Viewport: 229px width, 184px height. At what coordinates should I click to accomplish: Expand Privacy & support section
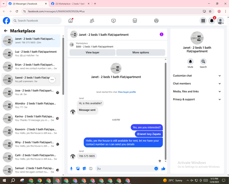[197, 100]
